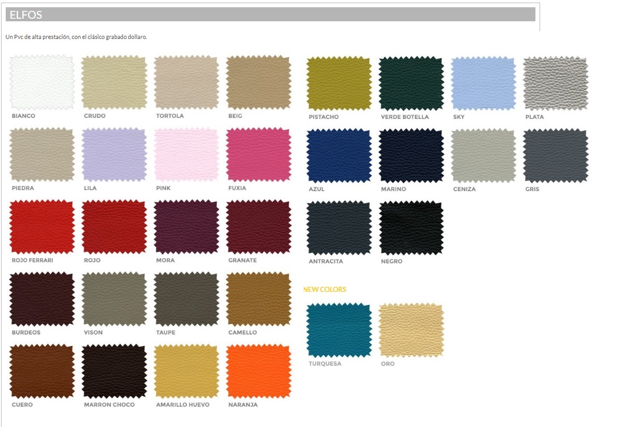Click the ELFOS section header
This screenshot has width=618, height=427.
tap(271, 15)
